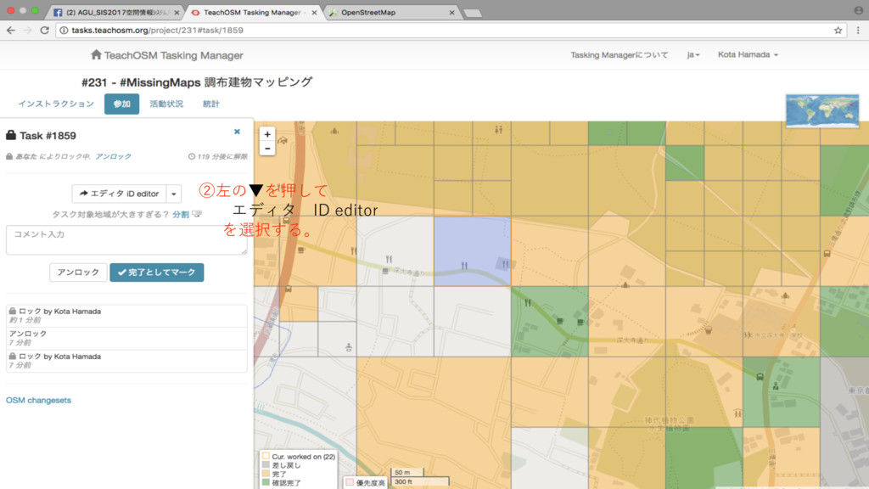Open the 統計 tab
The image size is (869, 489).
[x=210, y=104]
